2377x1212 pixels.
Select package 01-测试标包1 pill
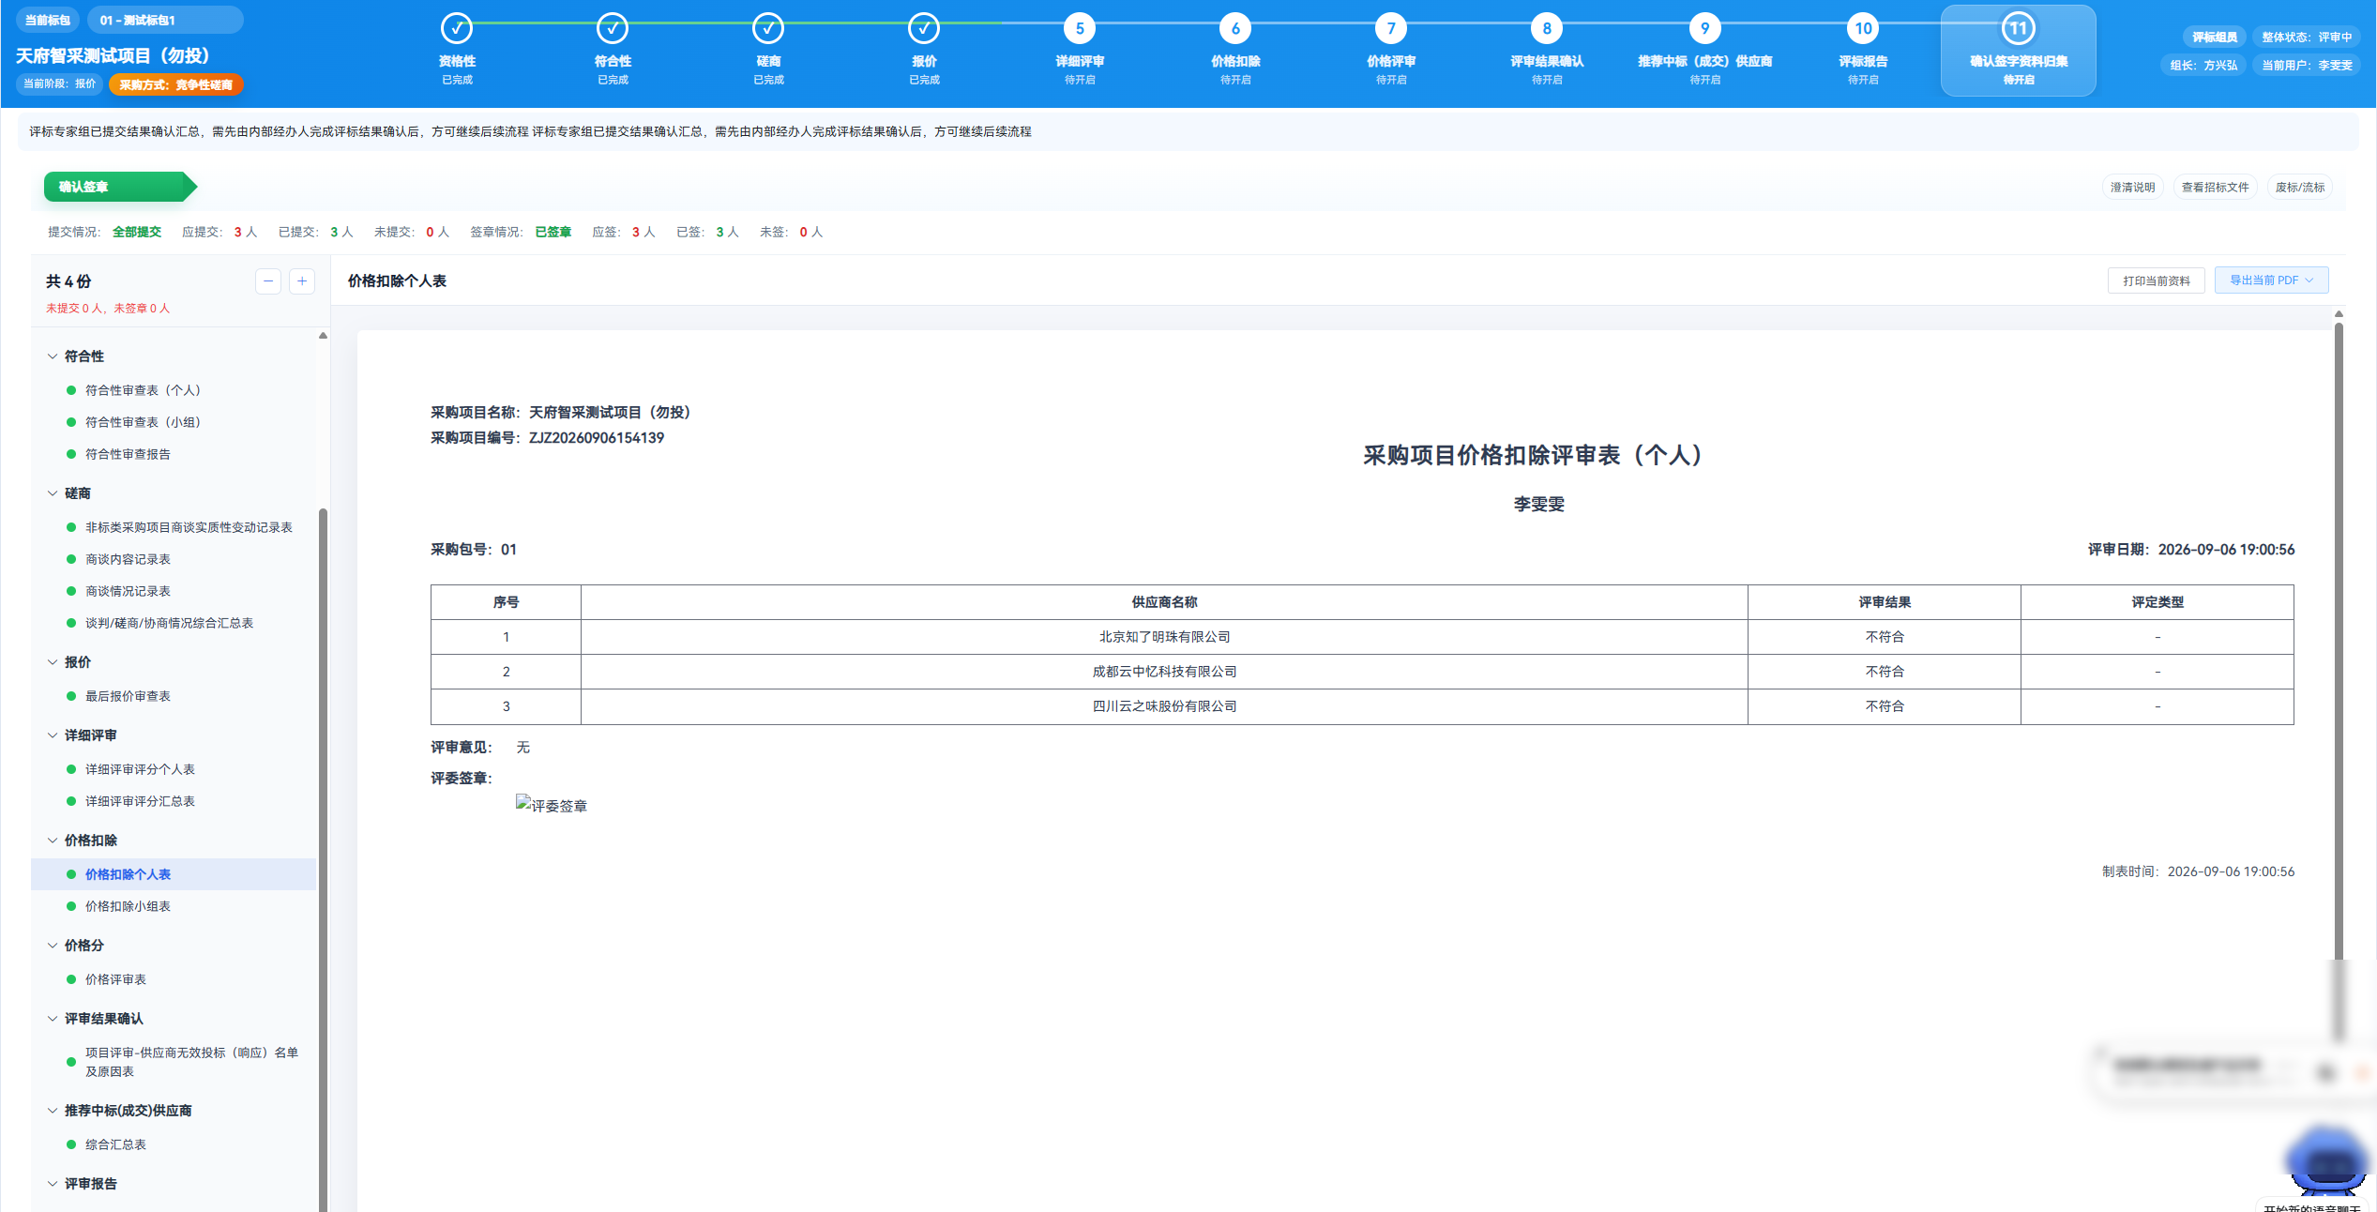[165, 20]
